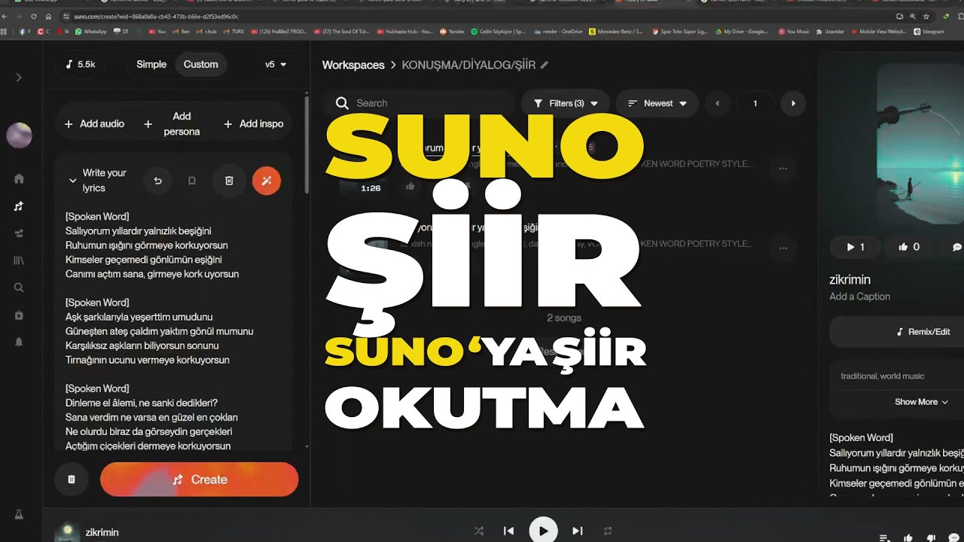The height and width of the screenshot is (542, 964).
Task: Open the Library icon in the sidebar
Action: point(19,260)
